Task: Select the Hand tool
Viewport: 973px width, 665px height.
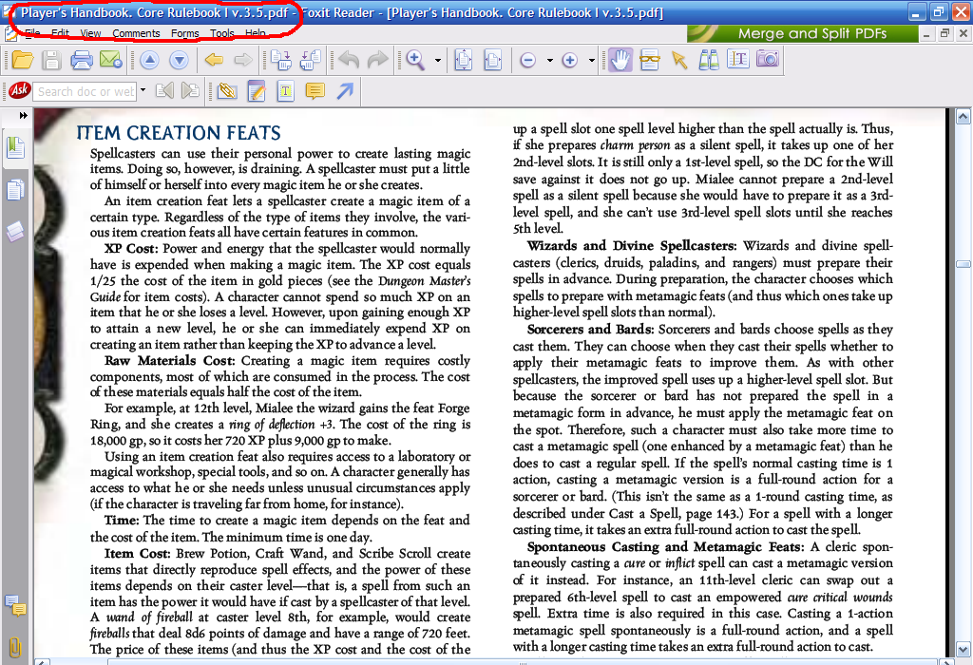Action: tap(620, 60)
